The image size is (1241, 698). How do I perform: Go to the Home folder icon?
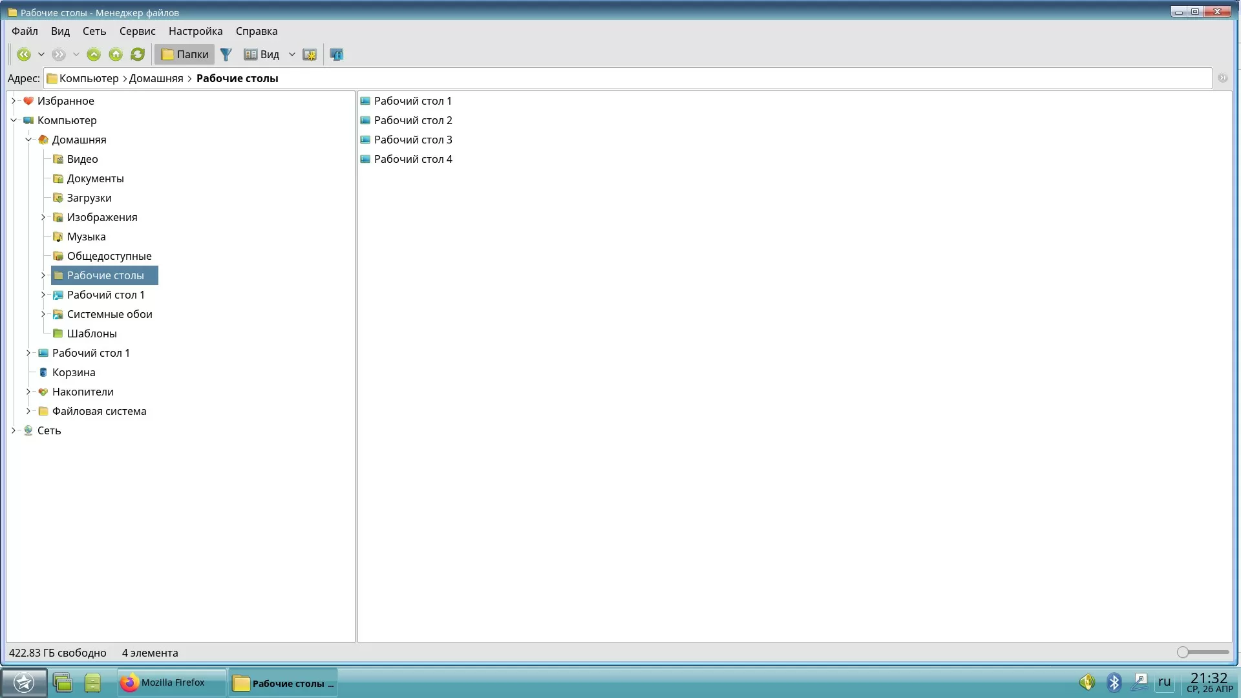[116, 54]
